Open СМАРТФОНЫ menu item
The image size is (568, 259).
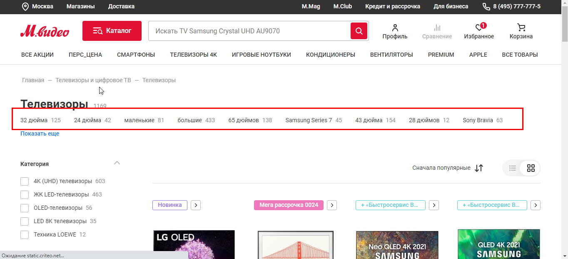click(x=136, y=55)
